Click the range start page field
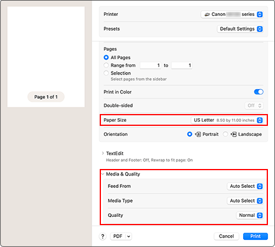275x247 pixels. (150, 66)
